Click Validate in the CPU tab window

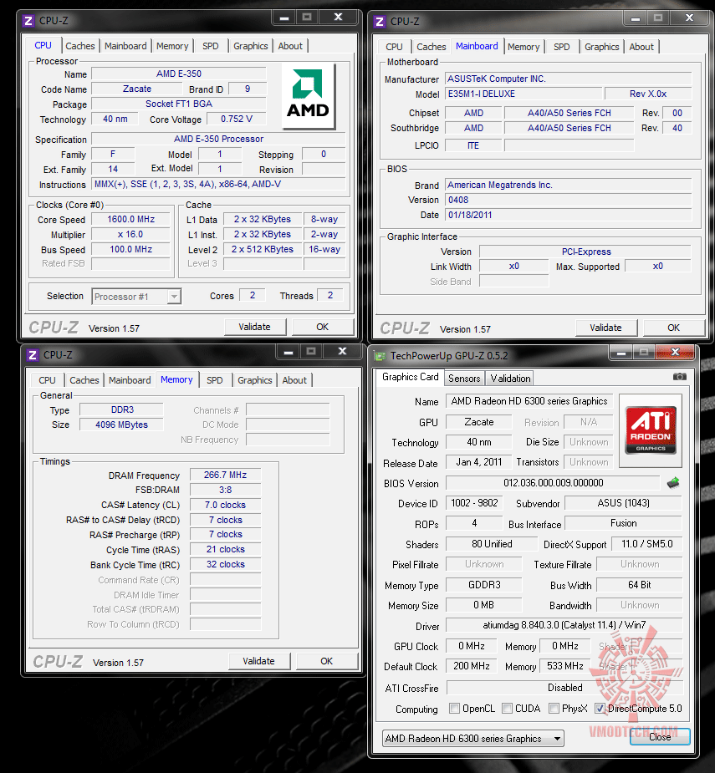254,327
